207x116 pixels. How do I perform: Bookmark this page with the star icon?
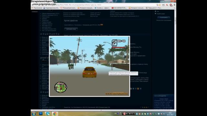click(160, 5)
